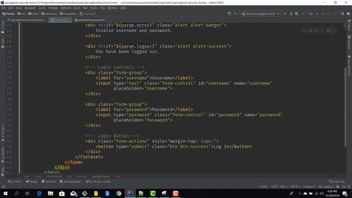352x198 pixels.
Task: Update project via blue VCS arrow icon
Action: (x=317, y=14)
